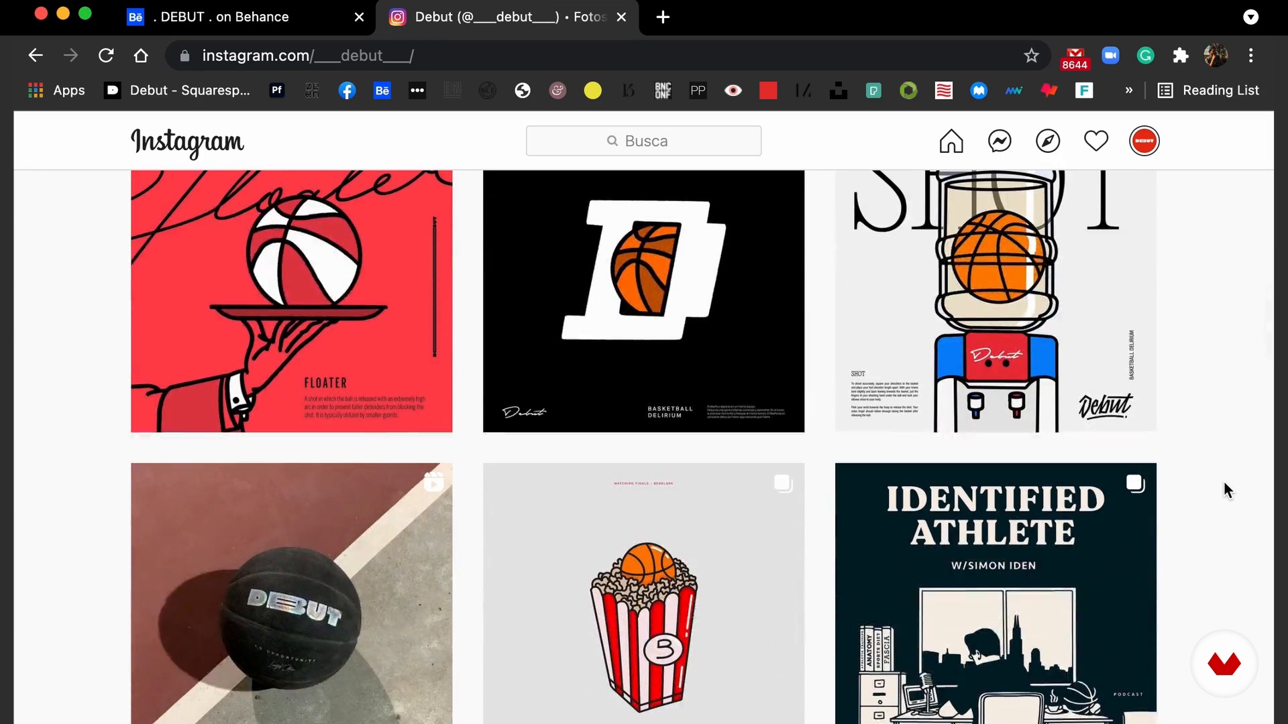The height and width of the screenshot is (724, 1288).
Task: Open the Extensions puzzle menu
Action: (x=1181, y=56)
